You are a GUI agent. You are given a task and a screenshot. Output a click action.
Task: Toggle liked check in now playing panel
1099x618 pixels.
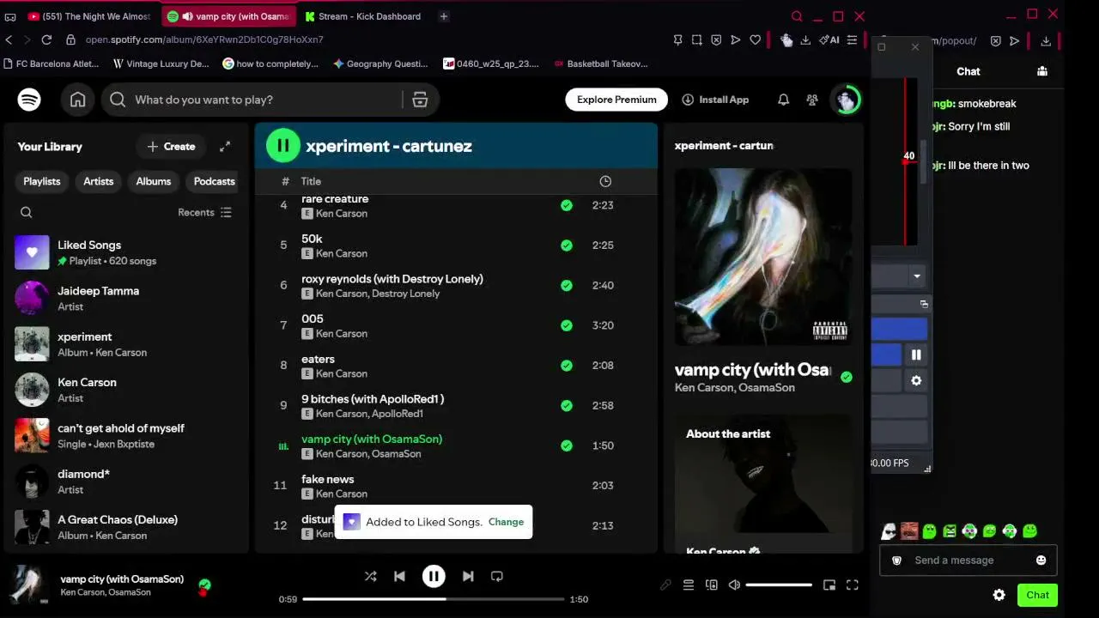point(847,377)
